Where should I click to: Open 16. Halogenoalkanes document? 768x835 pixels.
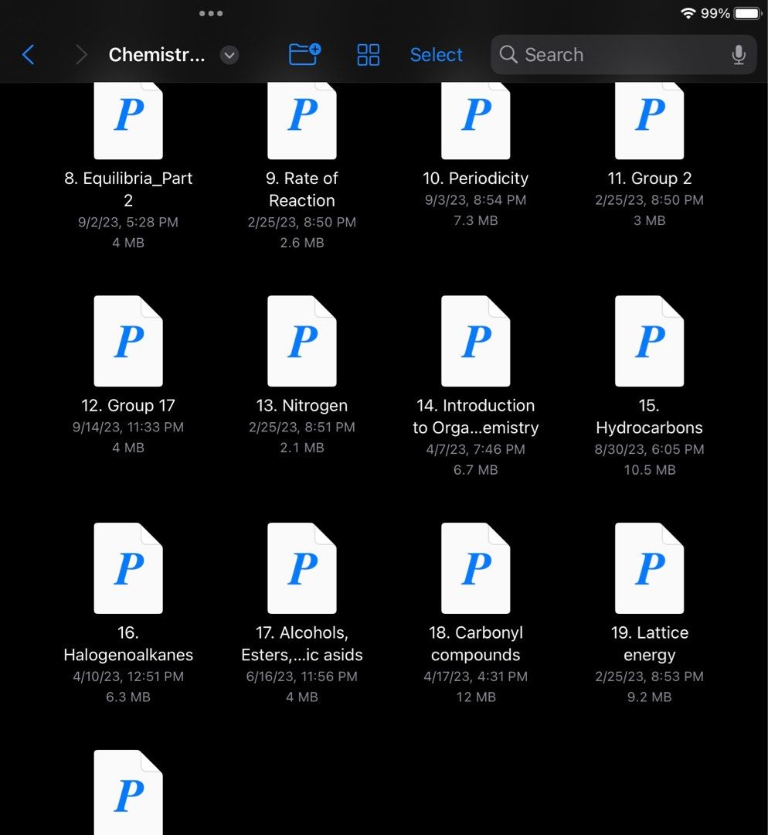(128, 568)
